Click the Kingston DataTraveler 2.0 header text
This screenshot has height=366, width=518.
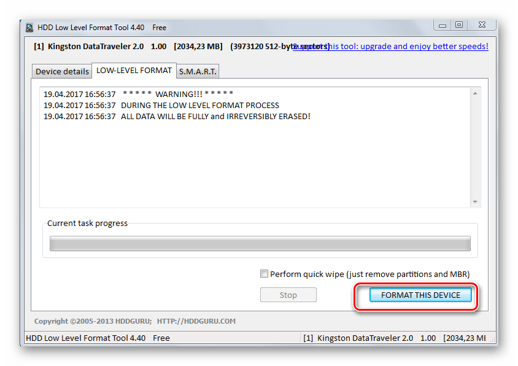pyautogui.click(x=96, y=46)
